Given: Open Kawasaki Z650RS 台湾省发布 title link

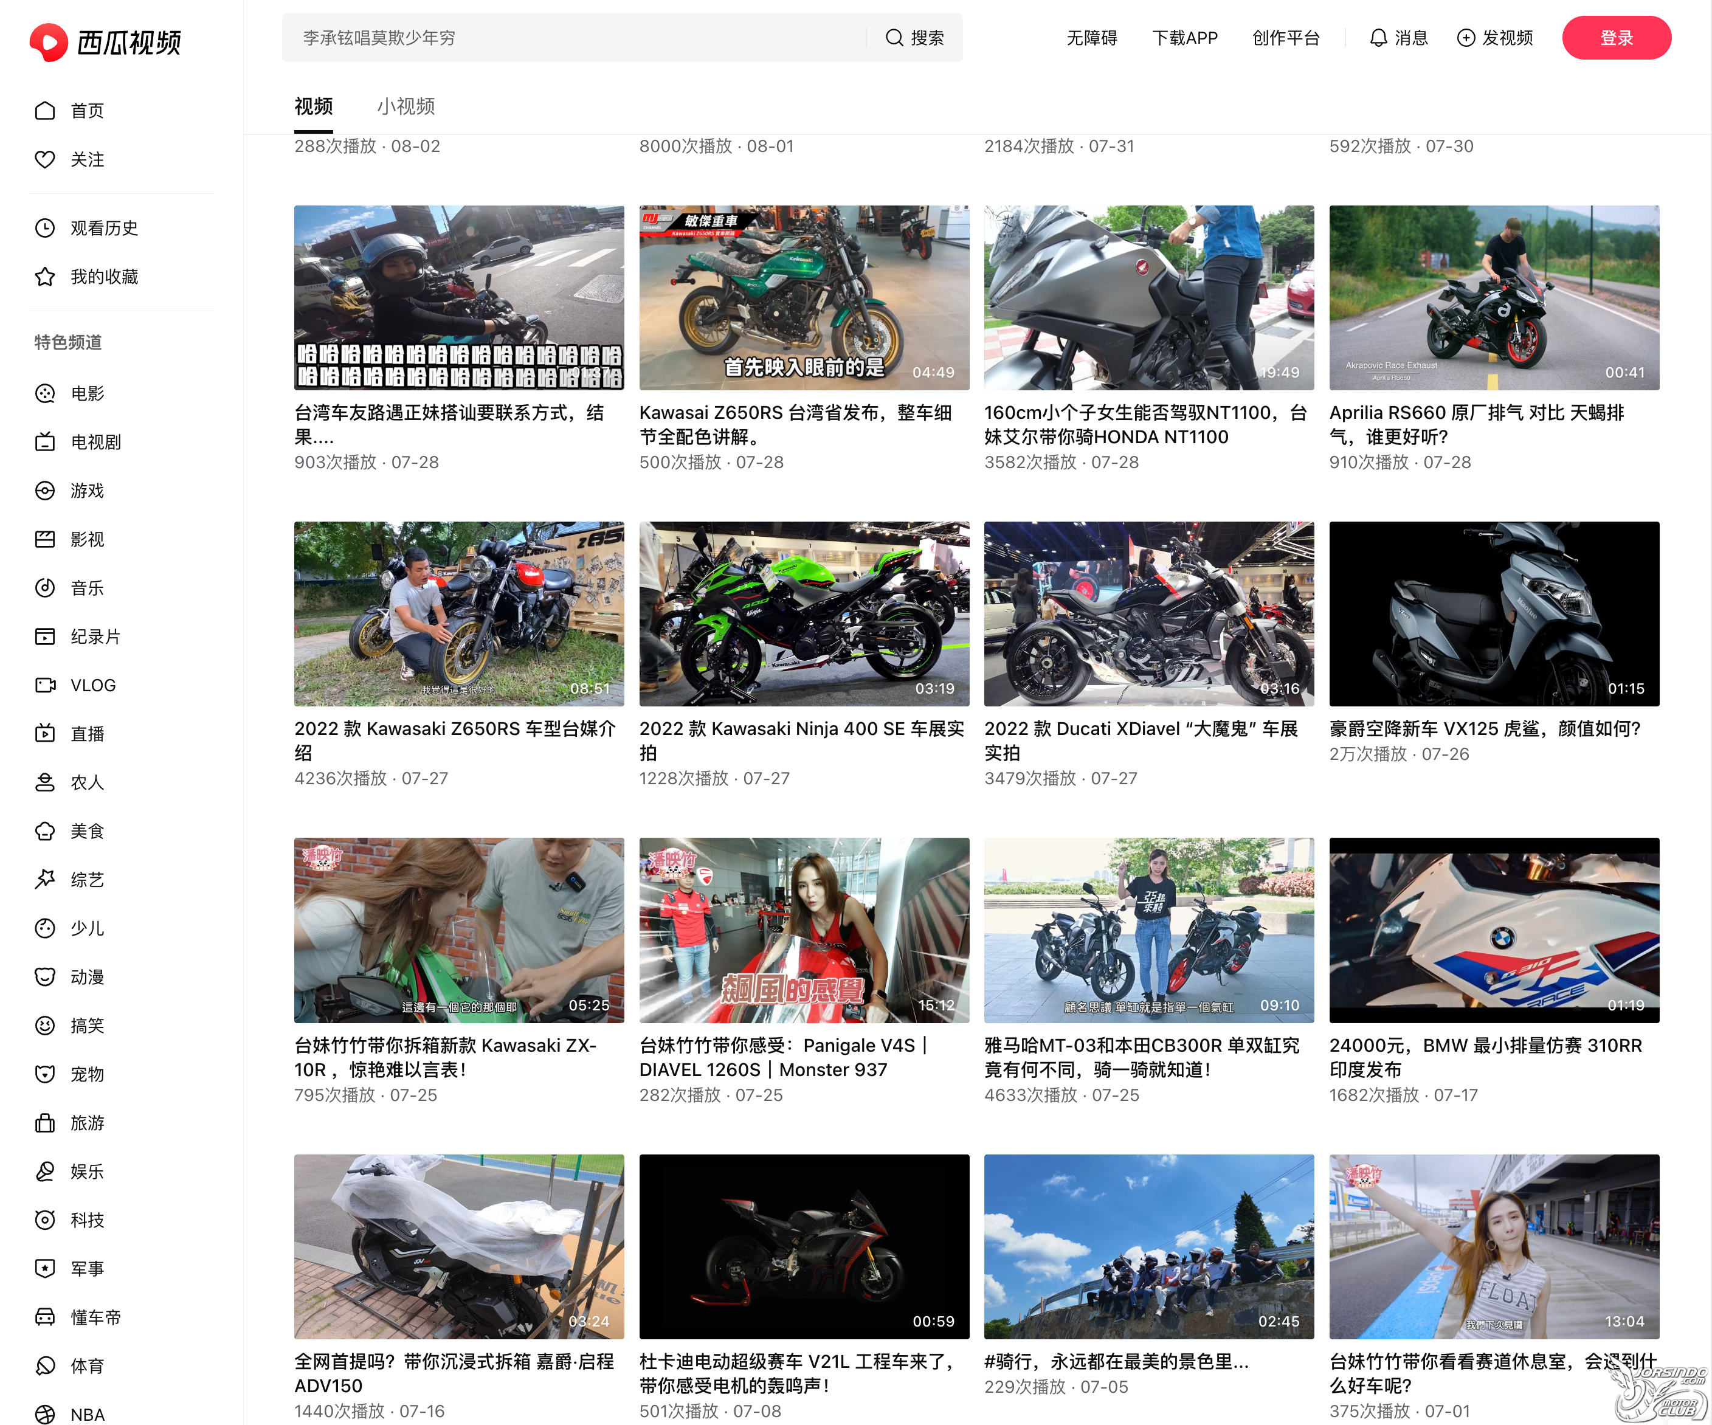Looking at the screenshot, I should pos(796,425).
